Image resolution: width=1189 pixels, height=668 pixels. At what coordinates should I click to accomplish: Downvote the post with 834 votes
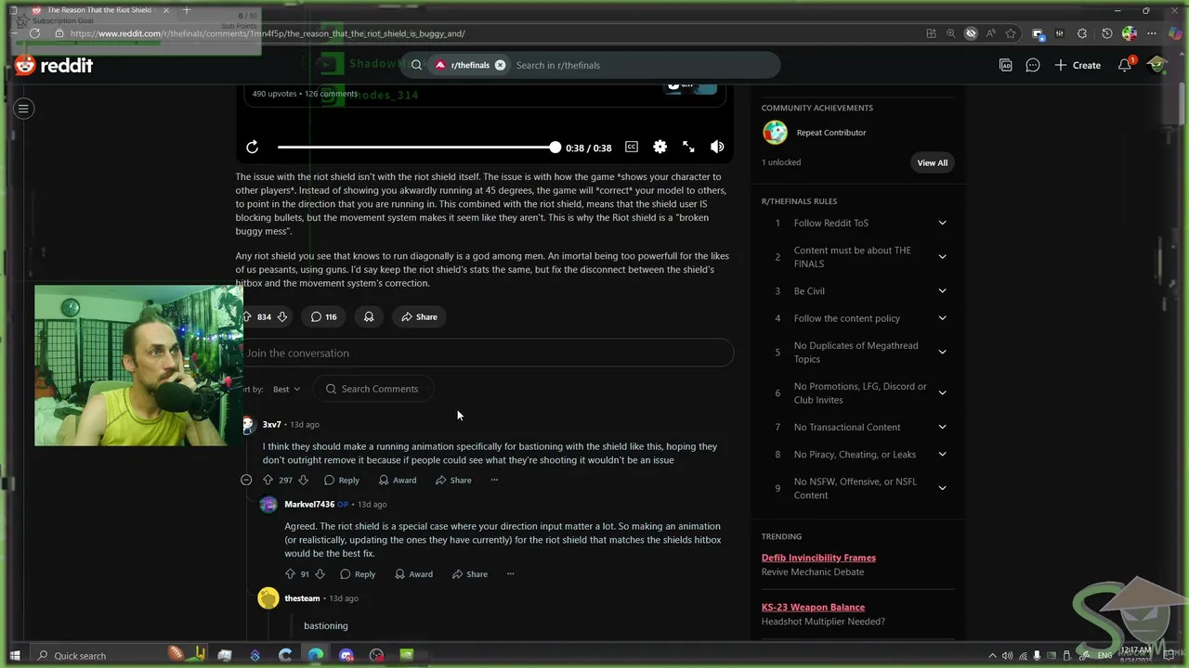coord(281,317)
